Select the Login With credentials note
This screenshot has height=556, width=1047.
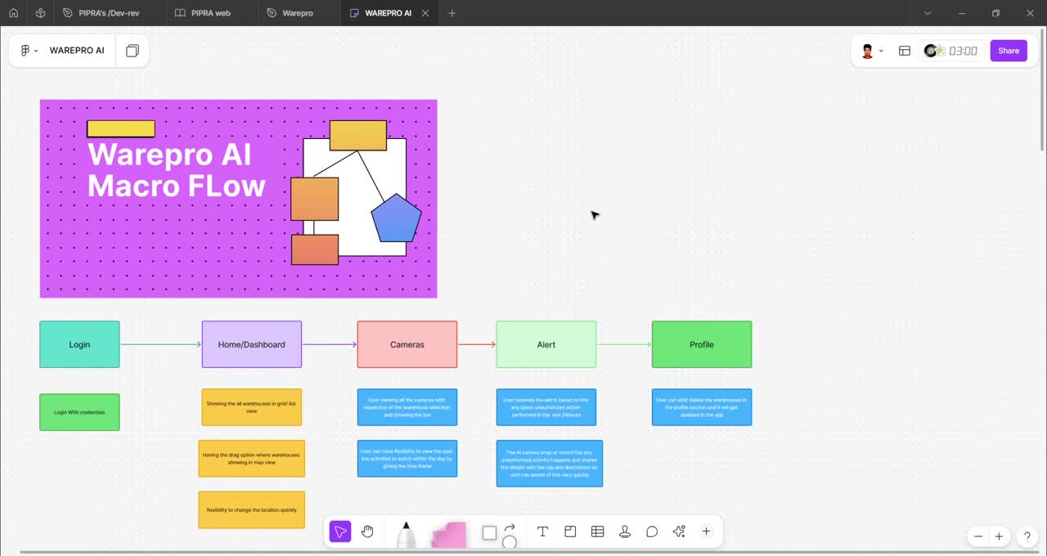coord(79,412)
